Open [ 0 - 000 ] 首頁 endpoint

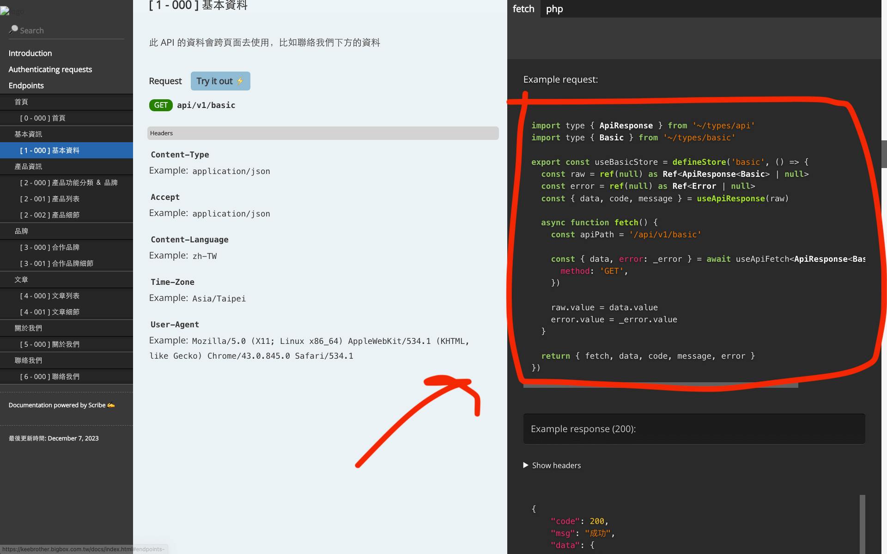pos(43,118)
